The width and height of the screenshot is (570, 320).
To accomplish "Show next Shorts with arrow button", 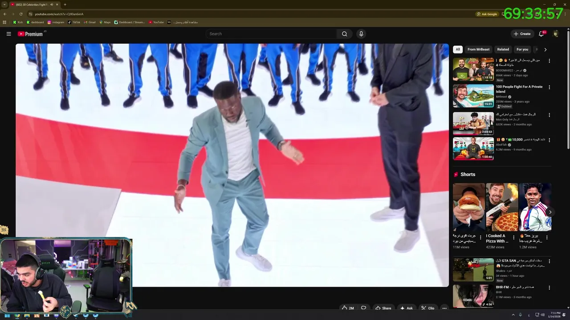I will [x=550, y=212].
